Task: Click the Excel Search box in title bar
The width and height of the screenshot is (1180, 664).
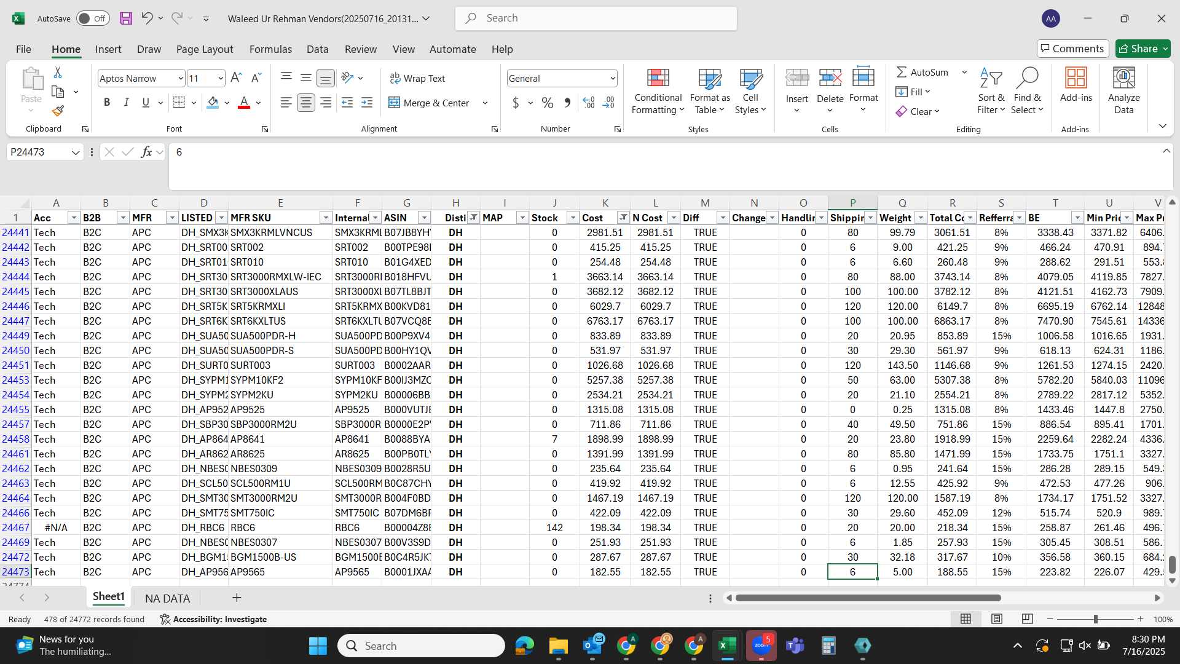Action: coord(596,18)
